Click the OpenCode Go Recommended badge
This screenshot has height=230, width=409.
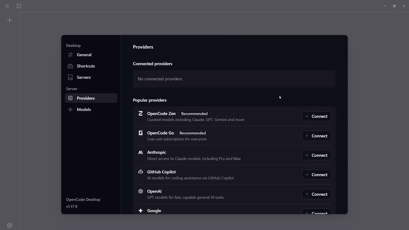coord(192,133)
